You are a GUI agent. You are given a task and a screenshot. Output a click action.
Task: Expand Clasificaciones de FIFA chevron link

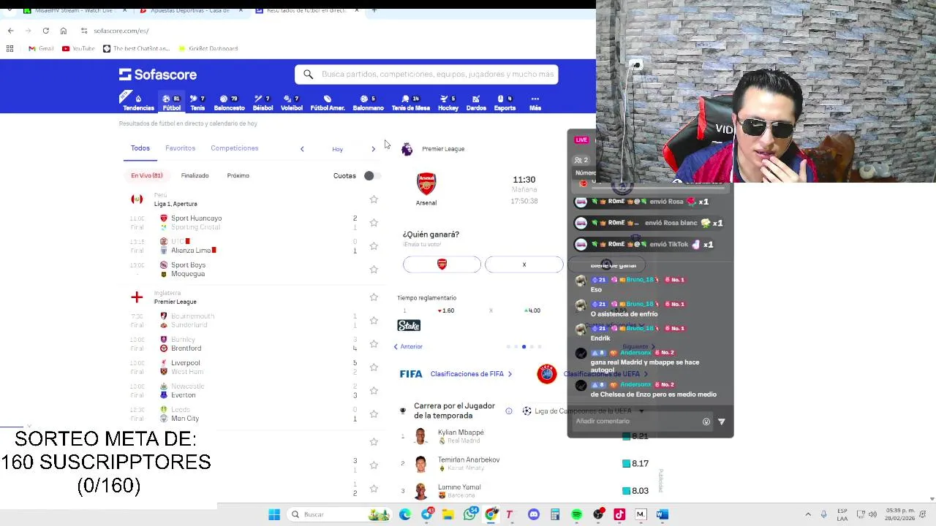tap(470, 374)
